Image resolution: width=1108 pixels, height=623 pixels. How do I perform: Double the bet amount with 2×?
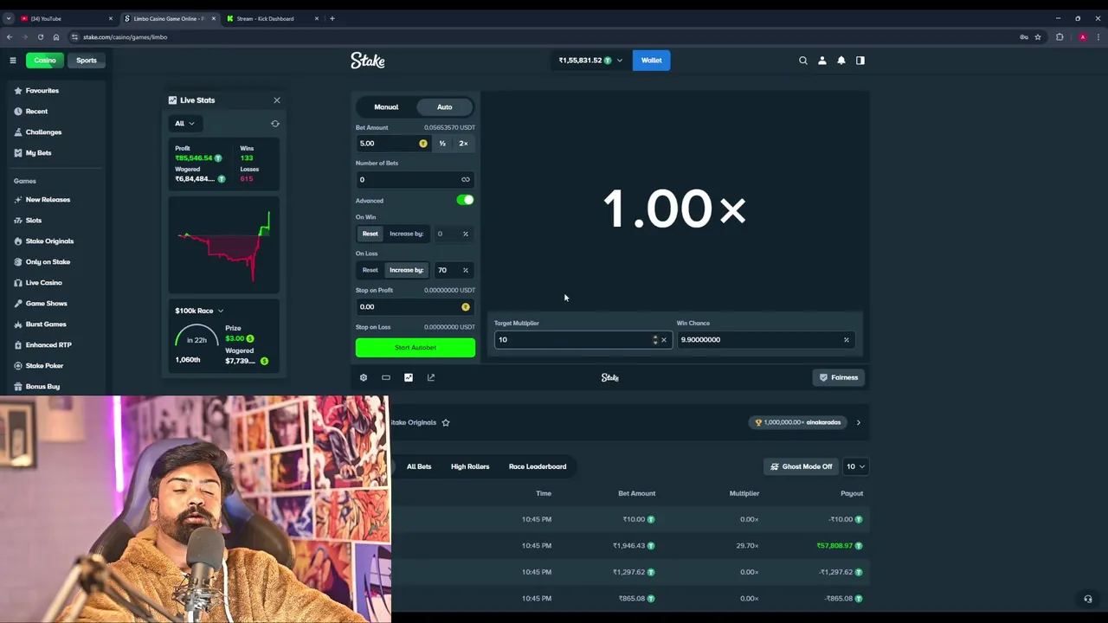(464, 144)
